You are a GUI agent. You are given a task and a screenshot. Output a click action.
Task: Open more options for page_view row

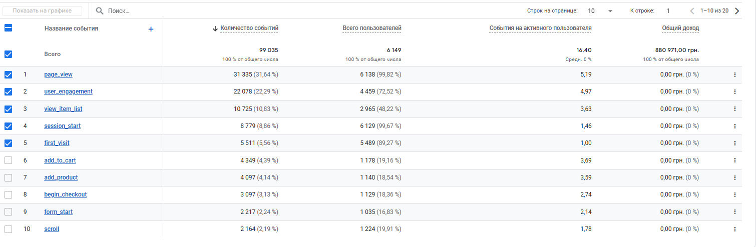click(x=735, y=75)
